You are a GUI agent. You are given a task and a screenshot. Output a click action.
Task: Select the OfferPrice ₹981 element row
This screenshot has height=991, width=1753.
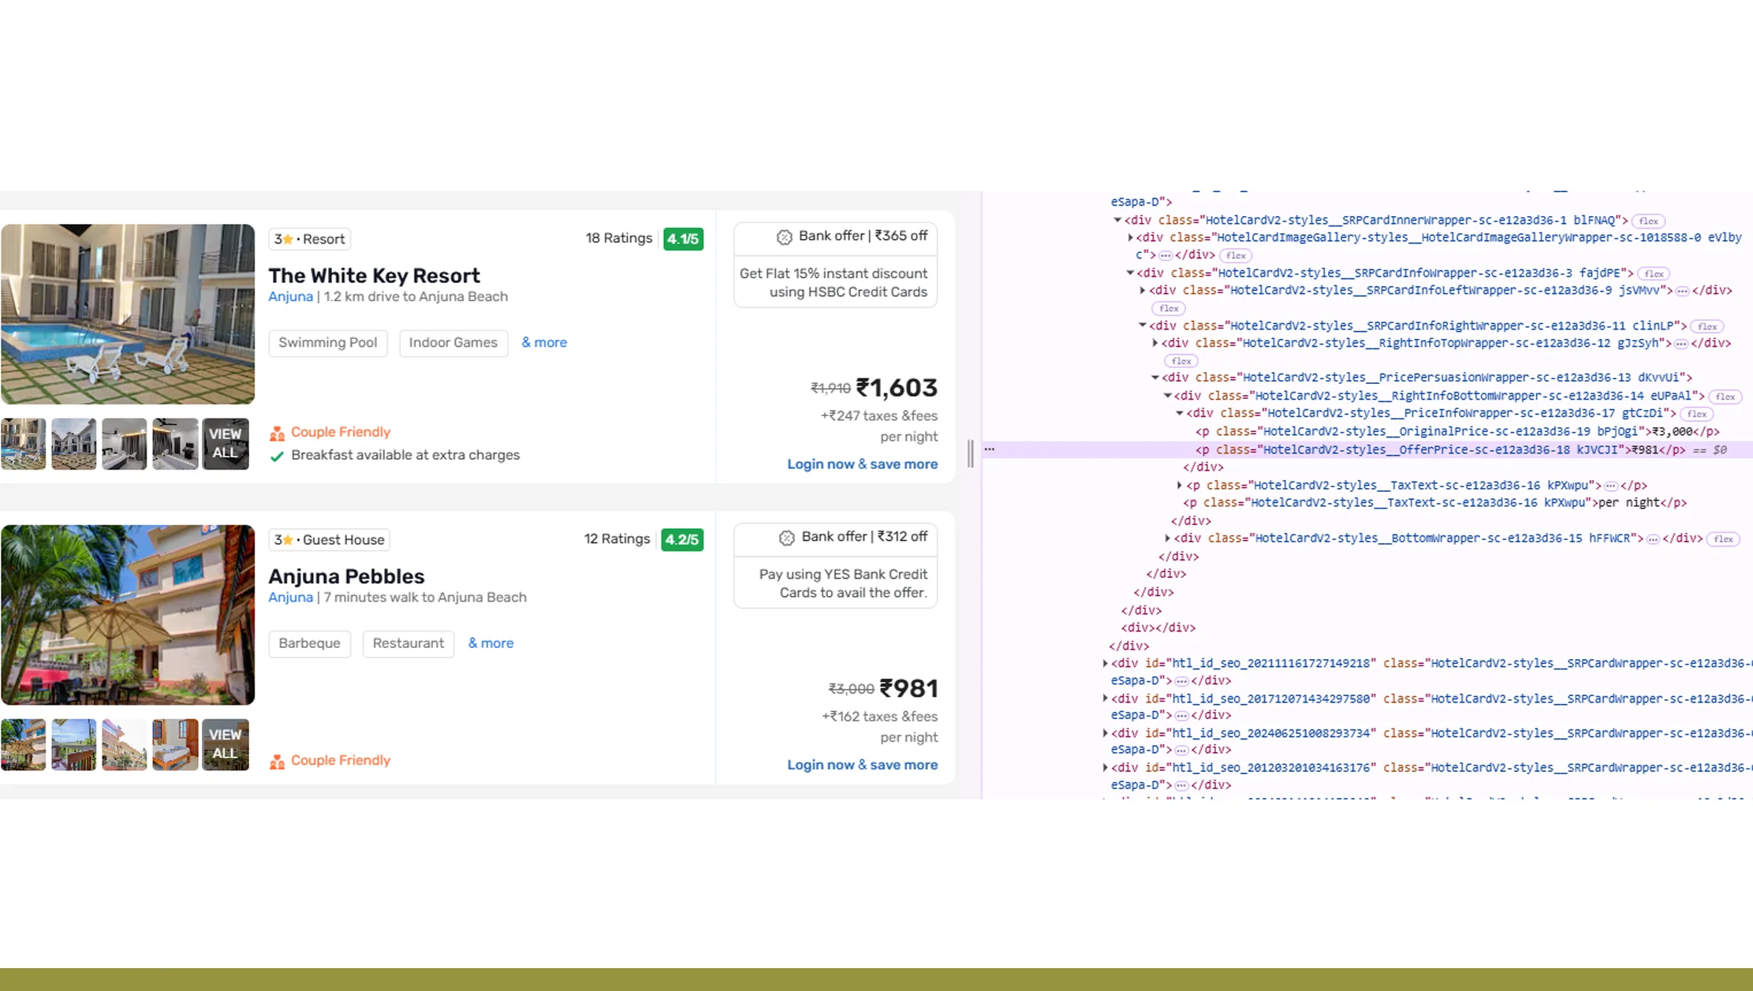click(x=1435, y=450)
